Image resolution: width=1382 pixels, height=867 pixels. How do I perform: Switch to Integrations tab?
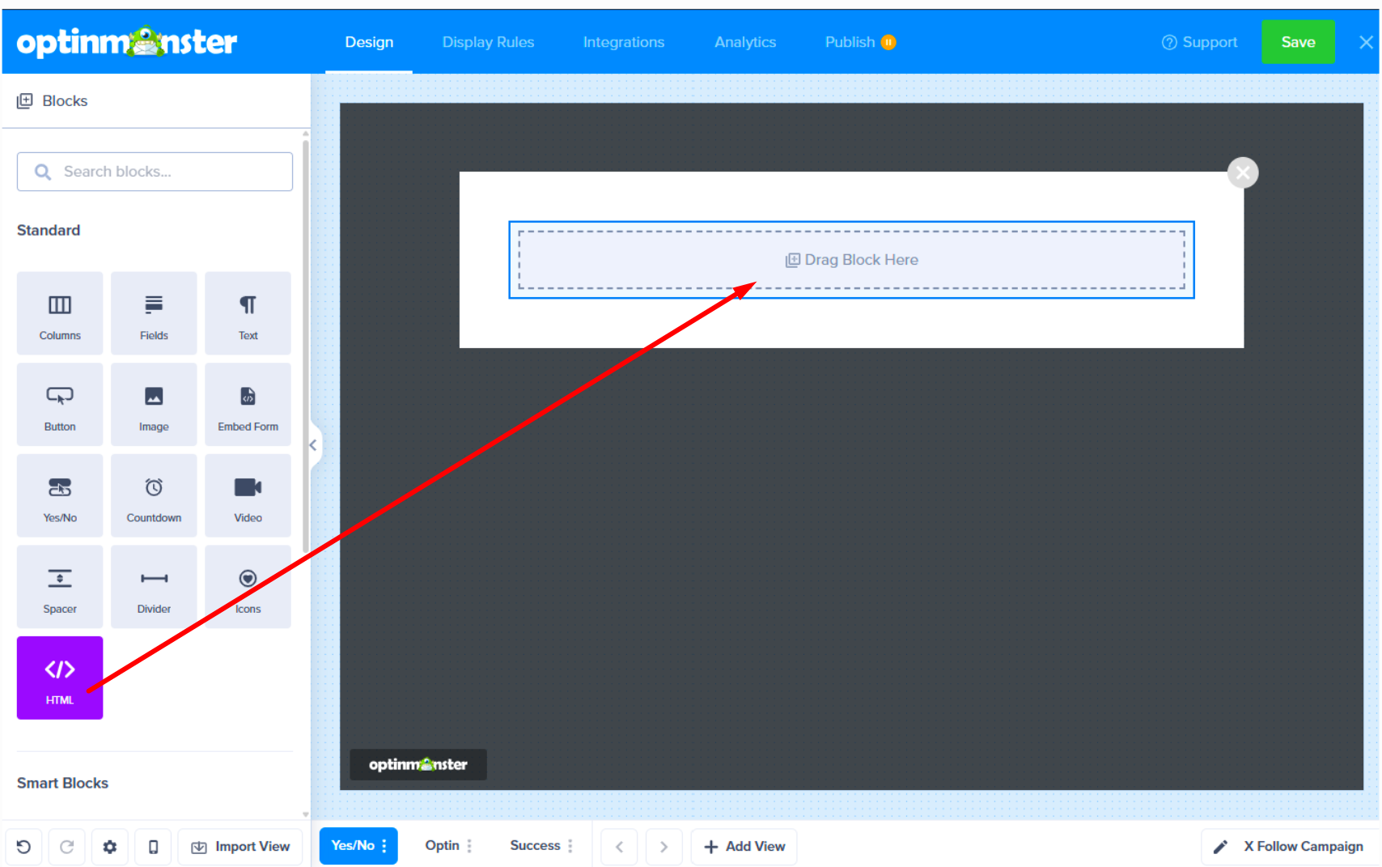[624, 42]
